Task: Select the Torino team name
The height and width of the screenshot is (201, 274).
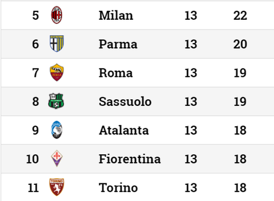Action: click(x=118, y=187)
